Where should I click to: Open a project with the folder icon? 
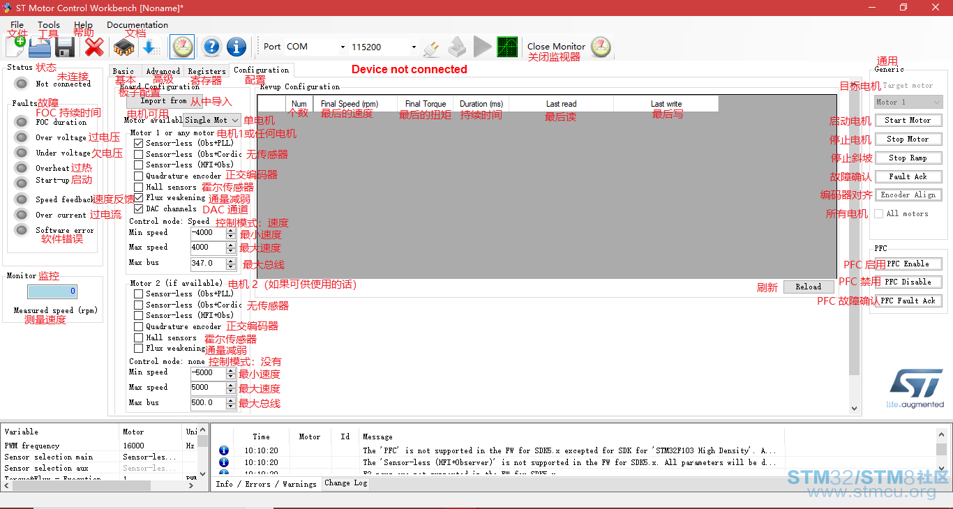click(x=40, y=47)
